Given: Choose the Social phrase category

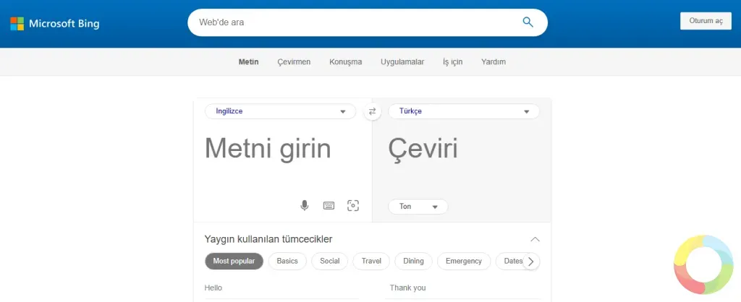Looking at the screenshot, I should pos(330,261).
